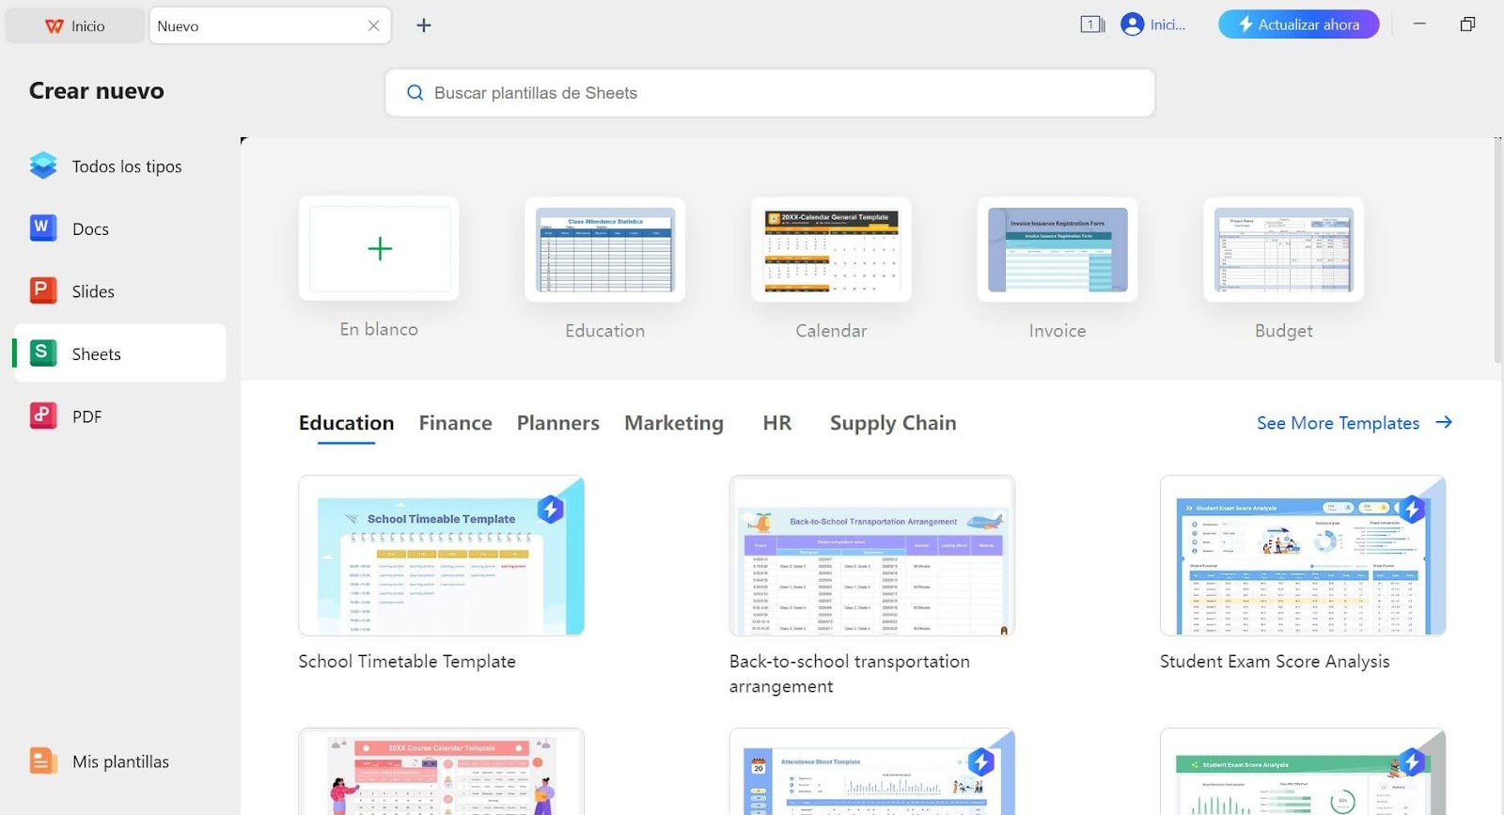
Task: Open the Attendance Sheet Template thumbnail
Action: 871,772
